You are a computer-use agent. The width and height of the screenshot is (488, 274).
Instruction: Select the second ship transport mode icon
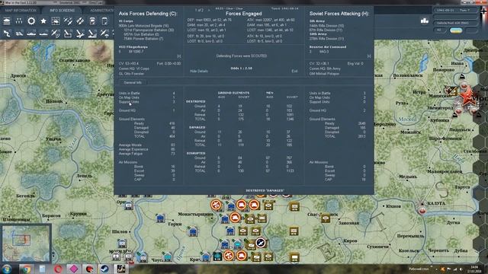click(x=43, y=33)
